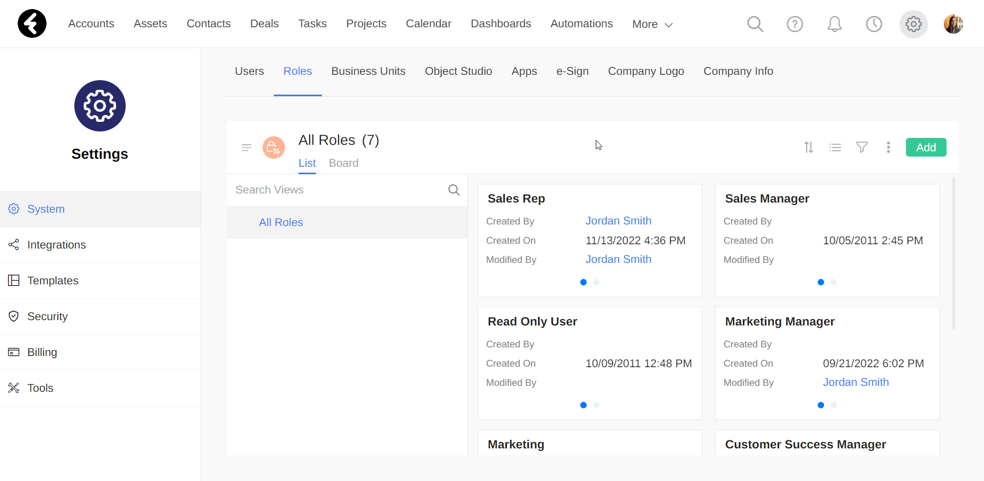Click the app logo in top-left corner
984x481 pixels.
pyautogui.click(x=32, y=24)
